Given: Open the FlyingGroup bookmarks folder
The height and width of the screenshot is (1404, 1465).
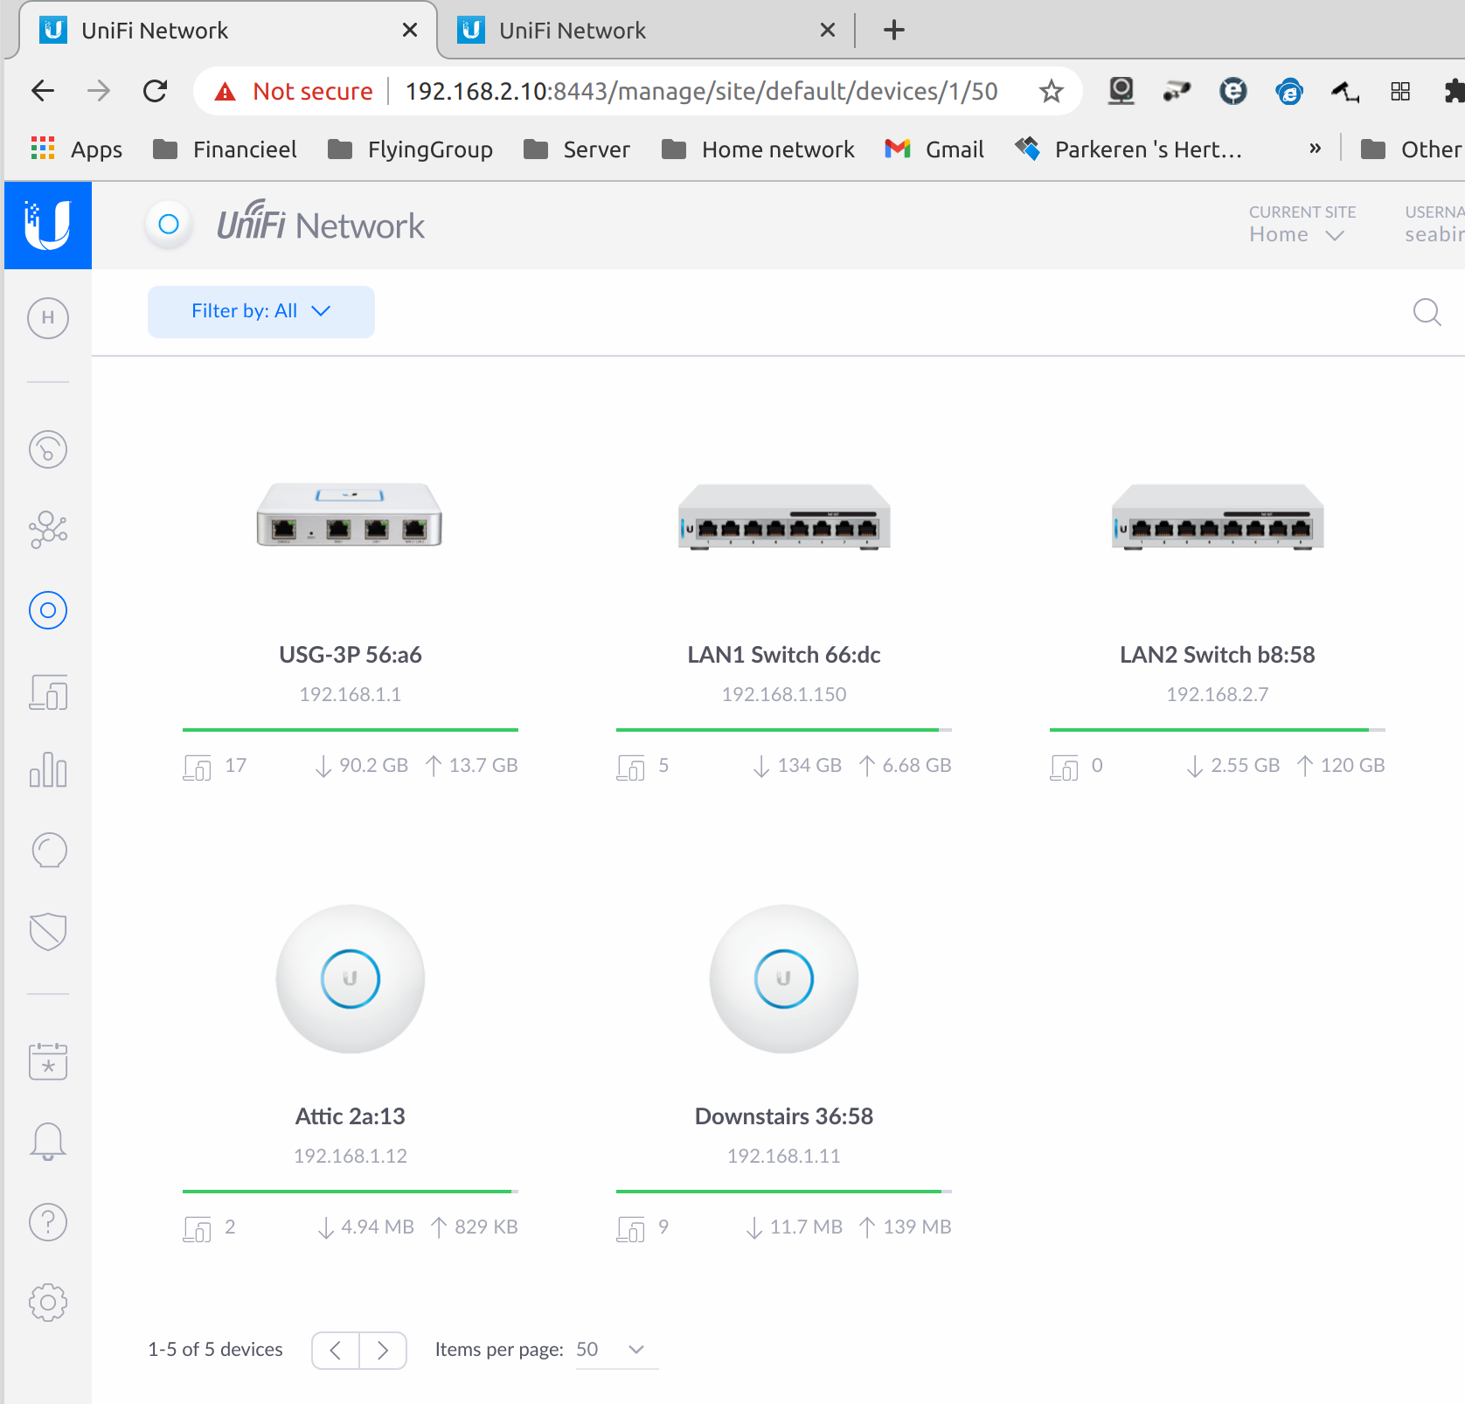Looking at the screenshot, I should [x=410, y=149].
